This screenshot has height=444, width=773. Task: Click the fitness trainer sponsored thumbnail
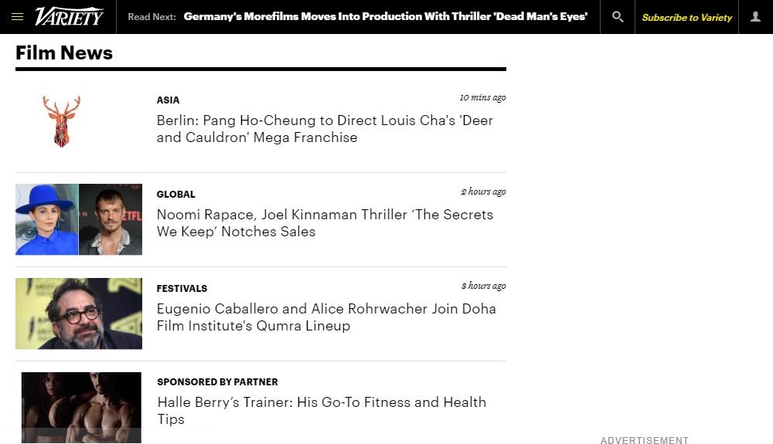(x=81, y=407)
